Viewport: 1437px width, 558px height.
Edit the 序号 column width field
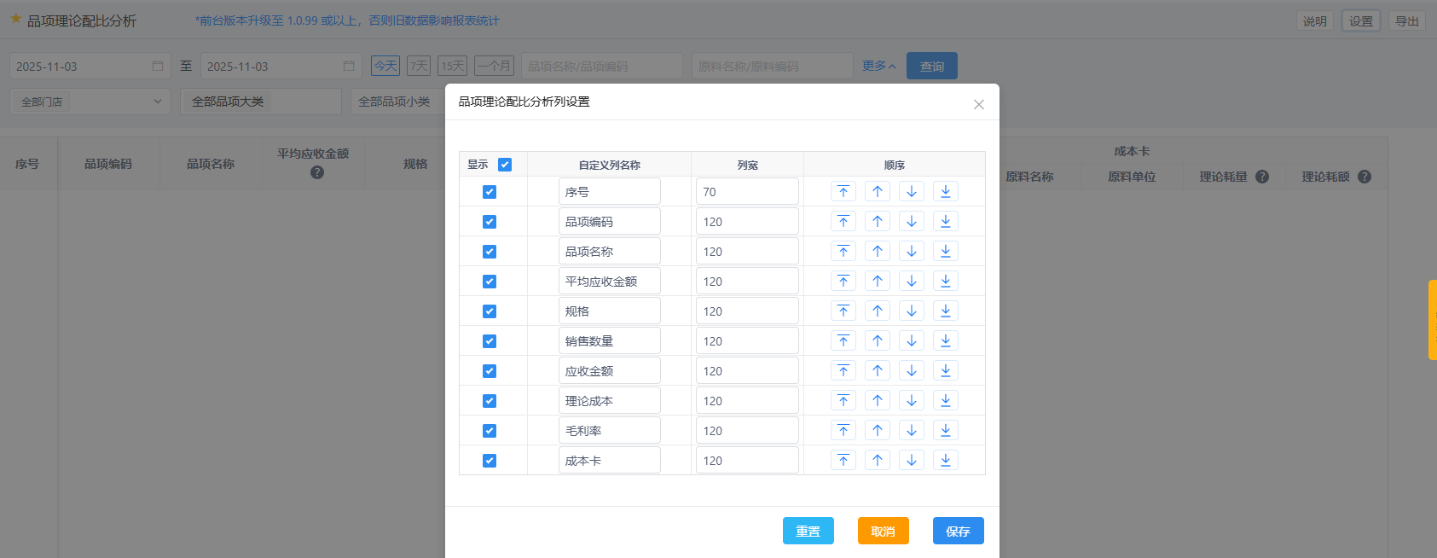pos(747,192)
